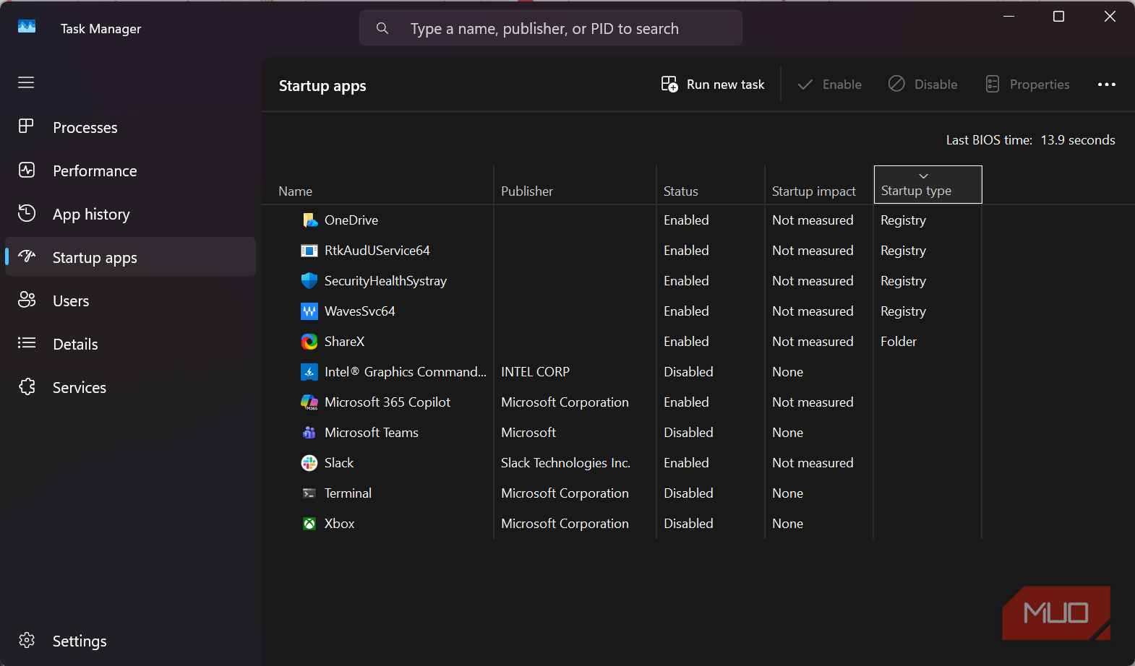This screenshot has width=1135, height=666.
Task: Select the Intel Graphics Command icon
Action: 309,372
